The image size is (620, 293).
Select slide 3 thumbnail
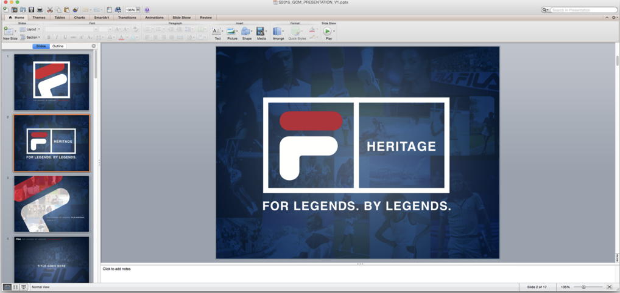(51, 204)
